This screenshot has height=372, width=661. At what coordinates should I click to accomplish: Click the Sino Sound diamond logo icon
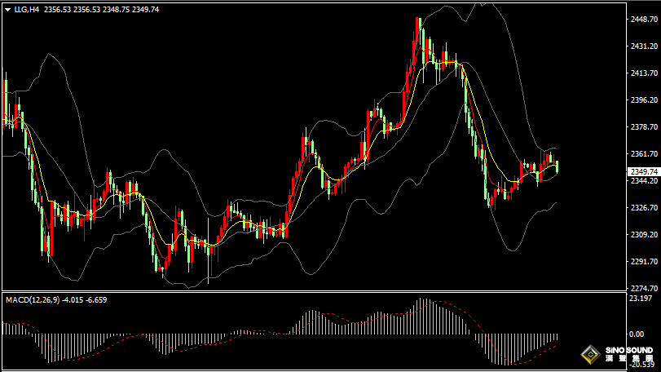coord(589,354)
